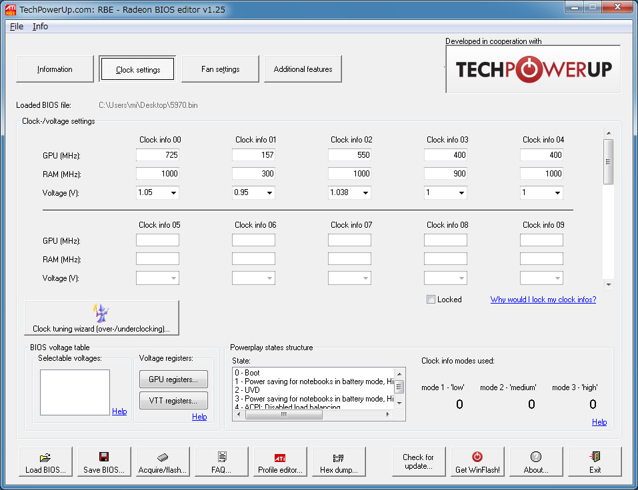Screen dimensions: 638x490
Task: Open the About info icon button
Action: coord(536,457)
